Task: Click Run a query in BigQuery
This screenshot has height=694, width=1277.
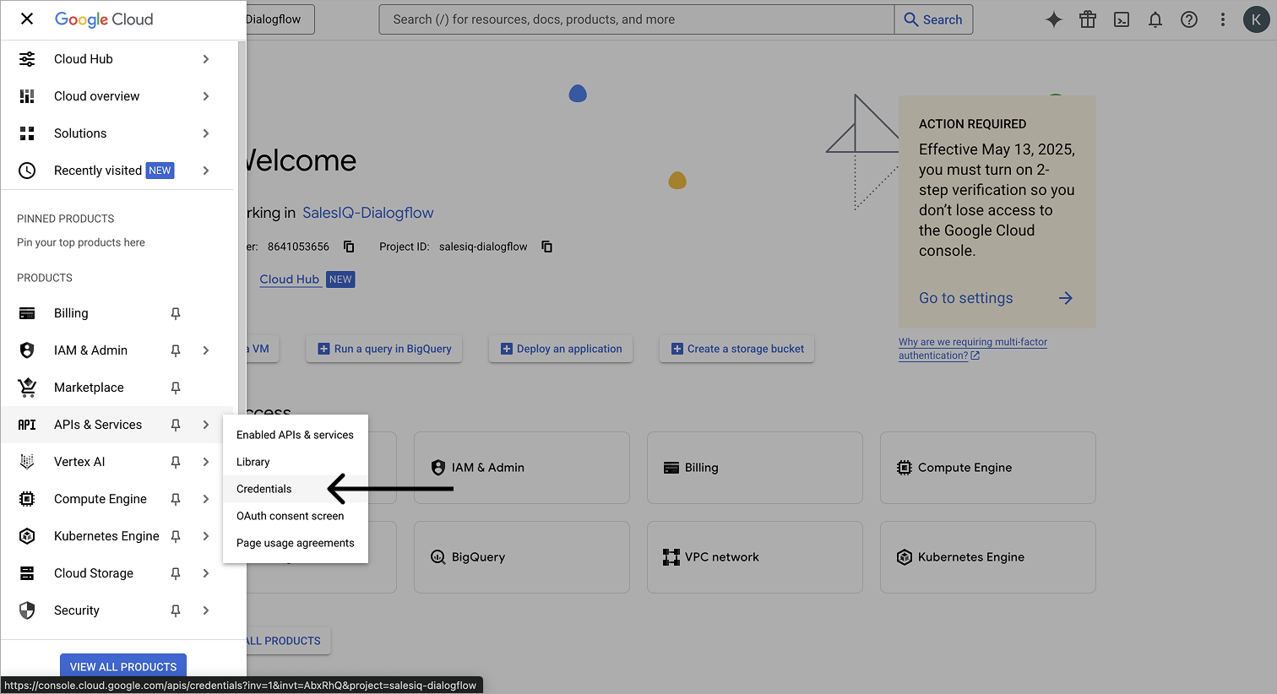Action: pyautogui.click(x=384, y=349)
